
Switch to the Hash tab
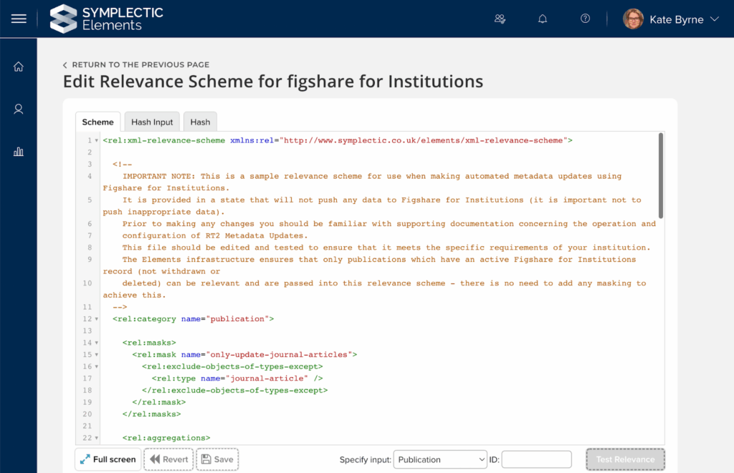(200, 122)
